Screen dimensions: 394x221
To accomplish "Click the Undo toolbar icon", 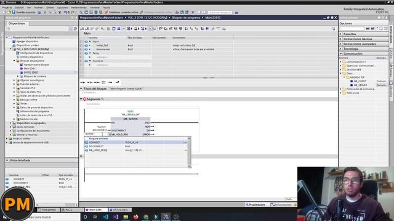I will [x=65, y=12].
